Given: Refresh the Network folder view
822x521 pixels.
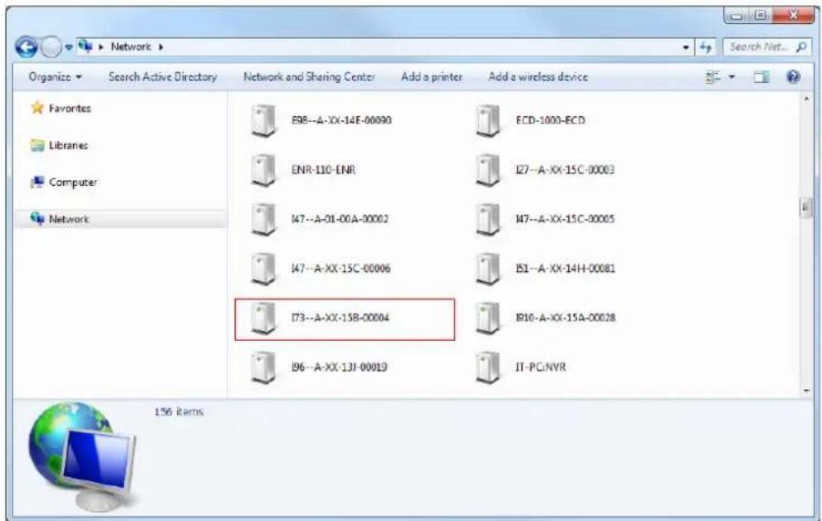Looking at the screenshot, I should [706, 47].
